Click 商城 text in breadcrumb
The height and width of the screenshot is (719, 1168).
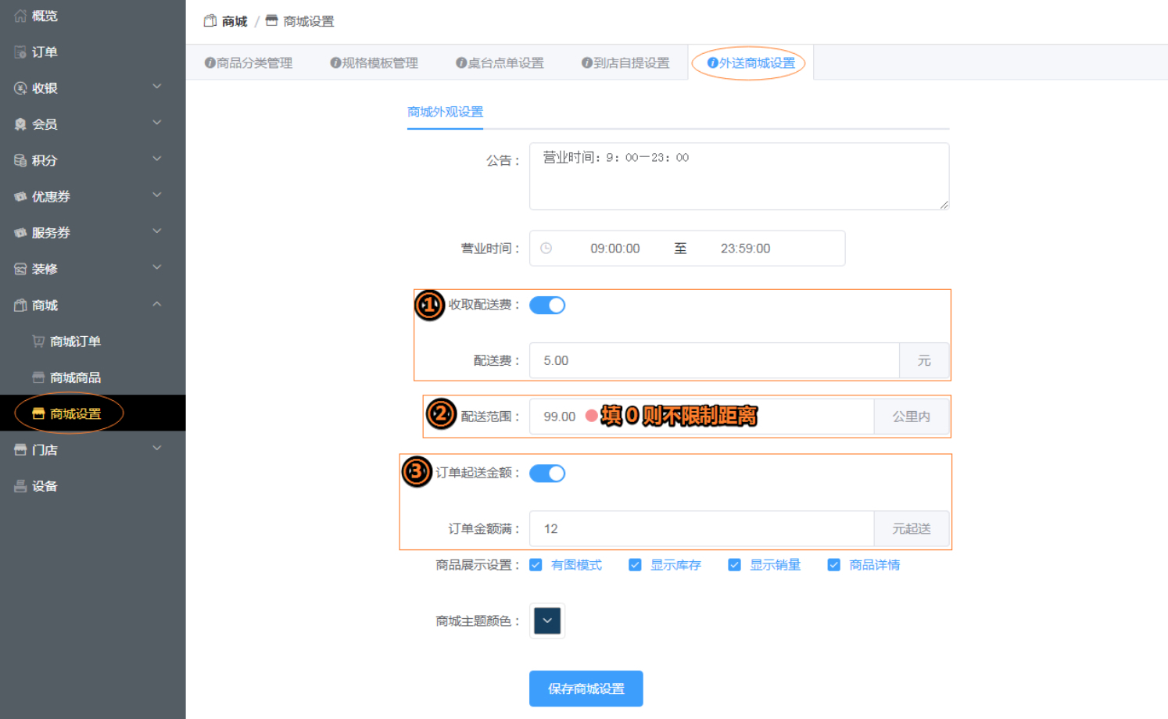point(235,22)
